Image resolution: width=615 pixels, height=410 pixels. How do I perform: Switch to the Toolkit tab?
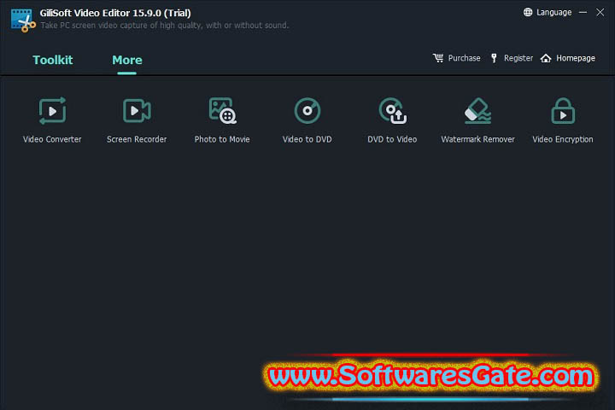[53, 60]
